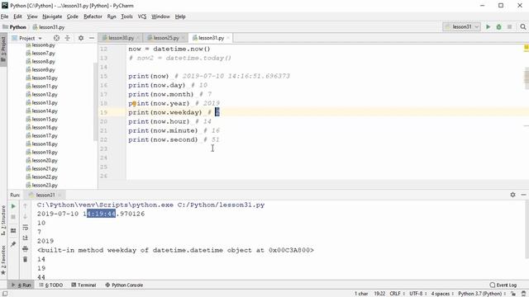Open Search Everywhere magnifier icon
The width and height of the screenshot is (529, 297).
[523, 26]
